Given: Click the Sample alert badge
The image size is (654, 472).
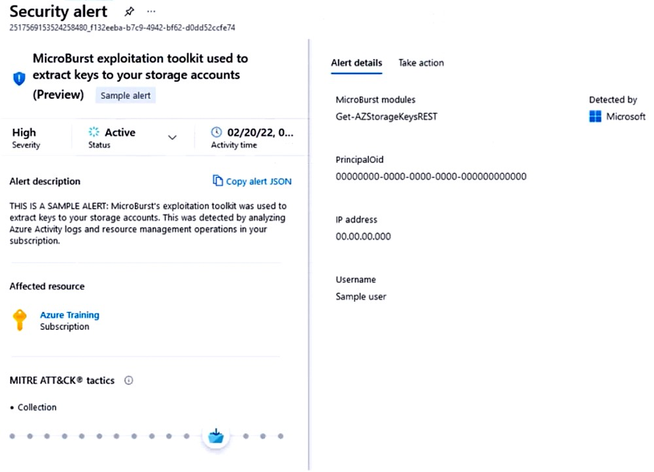Looking at the screenshot, I should (x=126, y=96).
